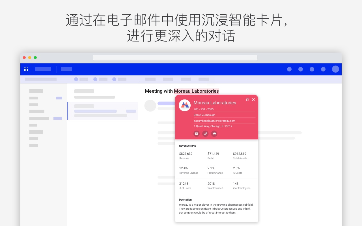Click the Revenue KPIs section header on the card
362x226 pixels.
tap(187, 145)
